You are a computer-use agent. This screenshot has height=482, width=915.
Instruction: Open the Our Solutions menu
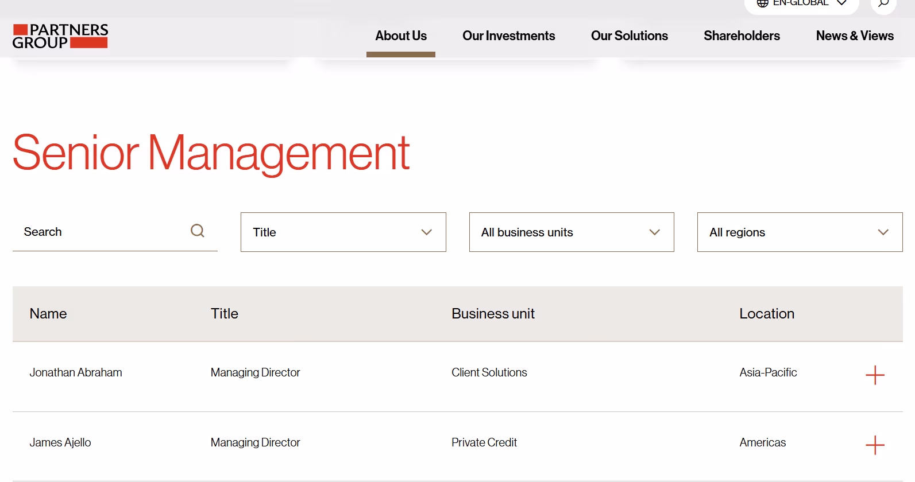(x=630, y=36)
